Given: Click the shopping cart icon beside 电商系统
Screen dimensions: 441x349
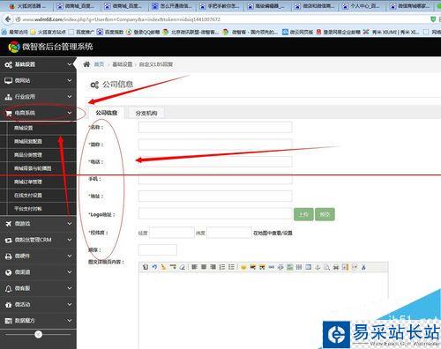Looking at the screenshot, I should (x=9, y=113).
